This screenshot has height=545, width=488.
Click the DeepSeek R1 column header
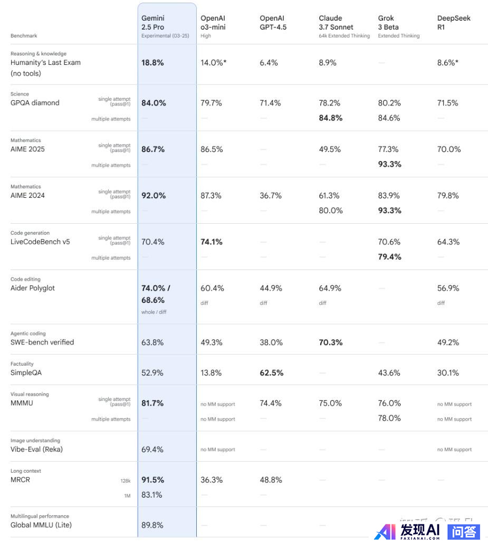coord(454,22)
